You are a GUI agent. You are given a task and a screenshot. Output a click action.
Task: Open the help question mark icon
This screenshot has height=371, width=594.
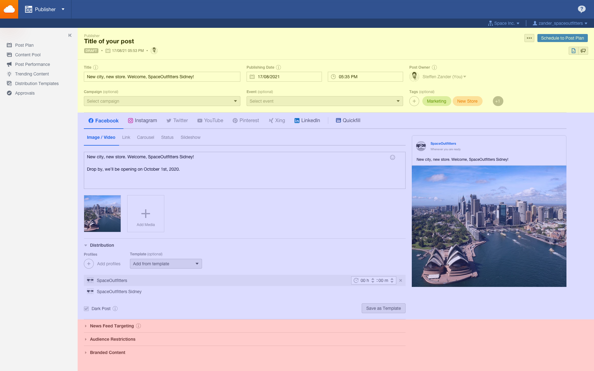(x=582, y=9)
